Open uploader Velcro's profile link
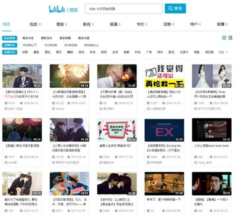 [59, 108]
